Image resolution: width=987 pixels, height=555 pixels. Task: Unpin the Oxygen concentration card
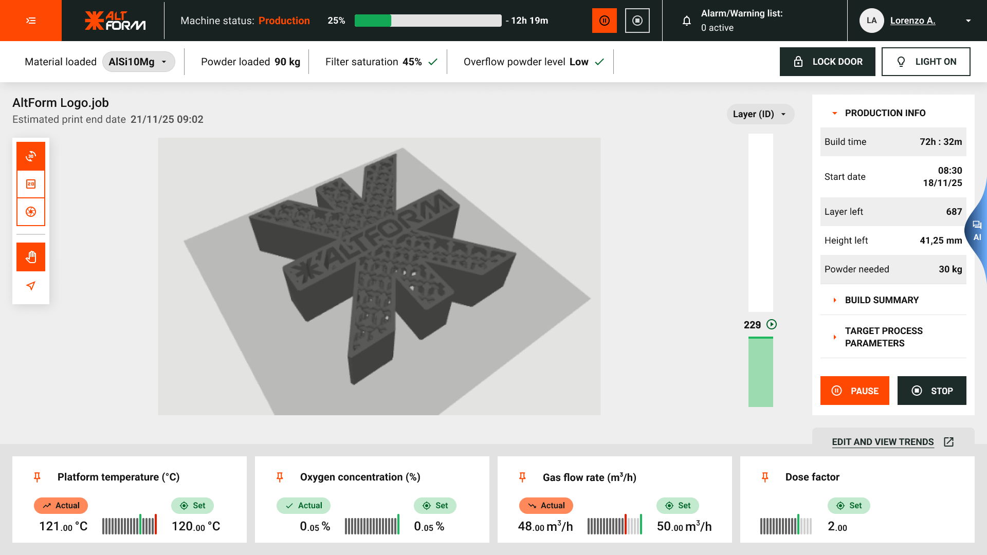280,477
